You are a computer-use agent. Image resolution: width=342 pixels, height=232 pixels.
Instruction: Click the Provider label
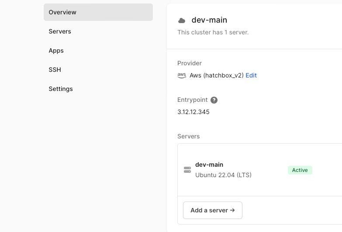click(190, 63)
